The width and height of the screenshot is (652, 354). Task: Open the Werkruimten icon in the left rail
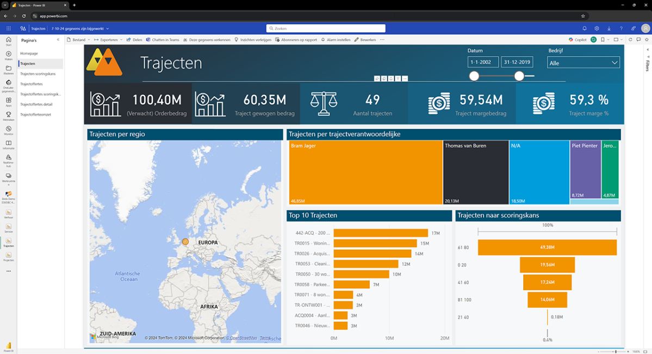[x=8, y=177]
